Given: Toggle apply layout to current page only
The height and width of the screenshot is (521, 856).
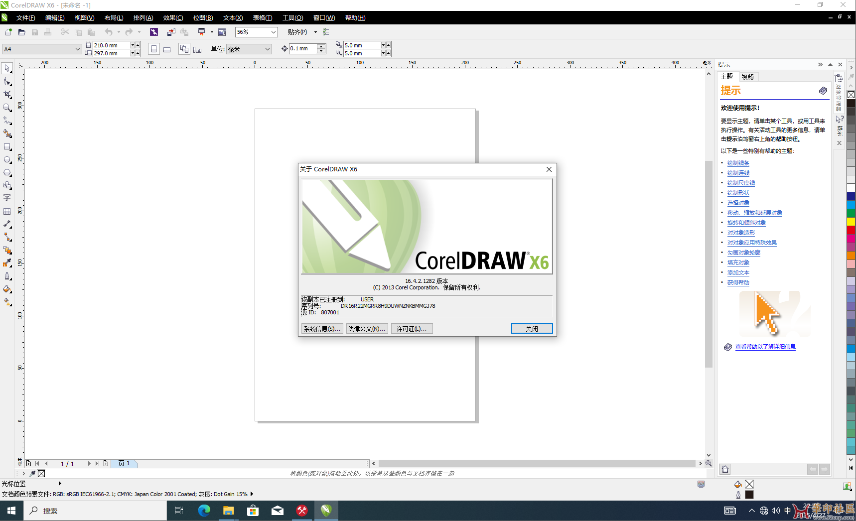Looking at the screenshot, I should tap(197, 49).
